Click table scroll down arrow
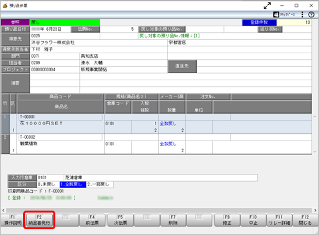 314,152
